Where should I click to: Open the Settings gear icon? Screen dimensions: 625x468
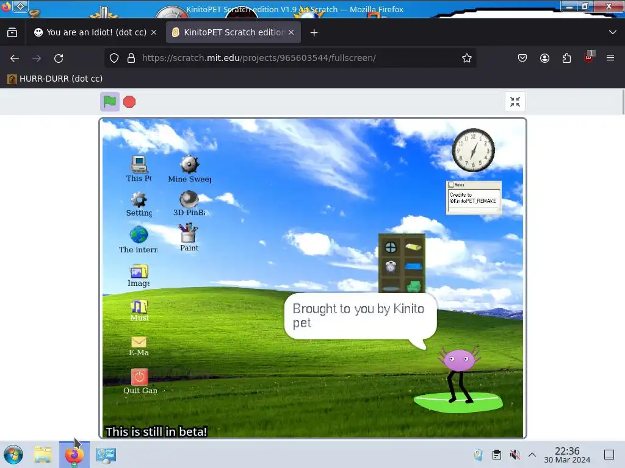139,204
